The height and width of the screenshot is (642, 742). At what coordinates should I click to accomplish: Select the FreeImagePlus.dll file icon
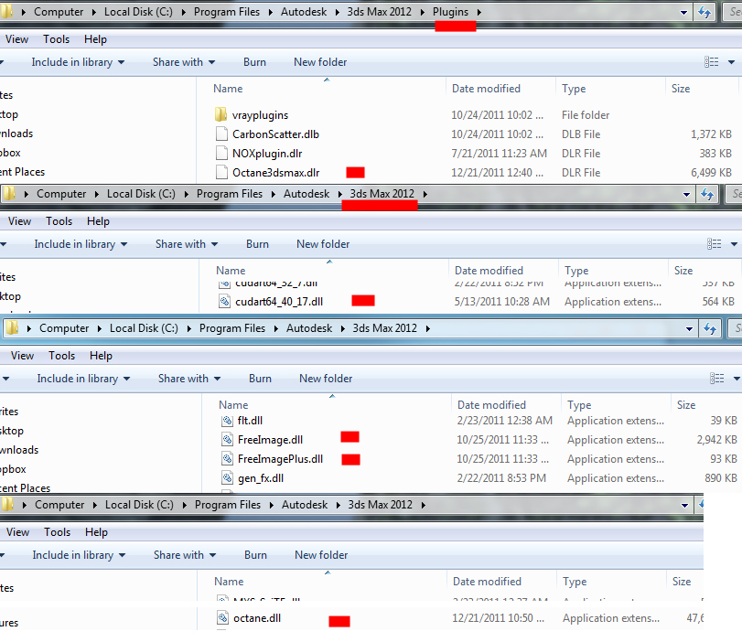227,459
